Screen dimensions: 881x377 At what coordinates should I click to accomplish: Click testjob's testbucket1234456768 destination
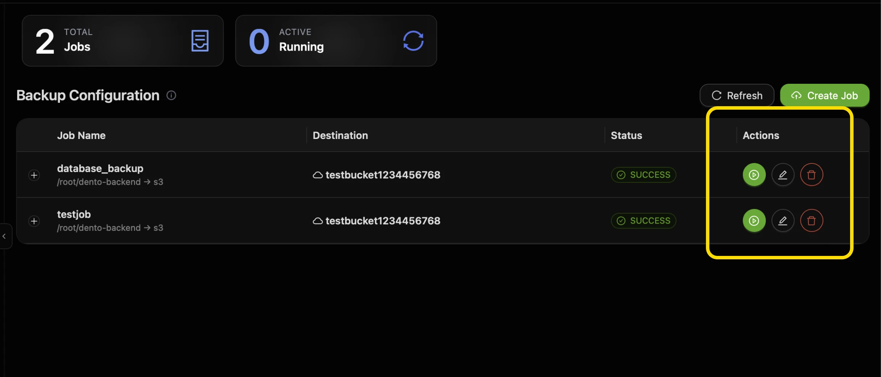point(383,221)
